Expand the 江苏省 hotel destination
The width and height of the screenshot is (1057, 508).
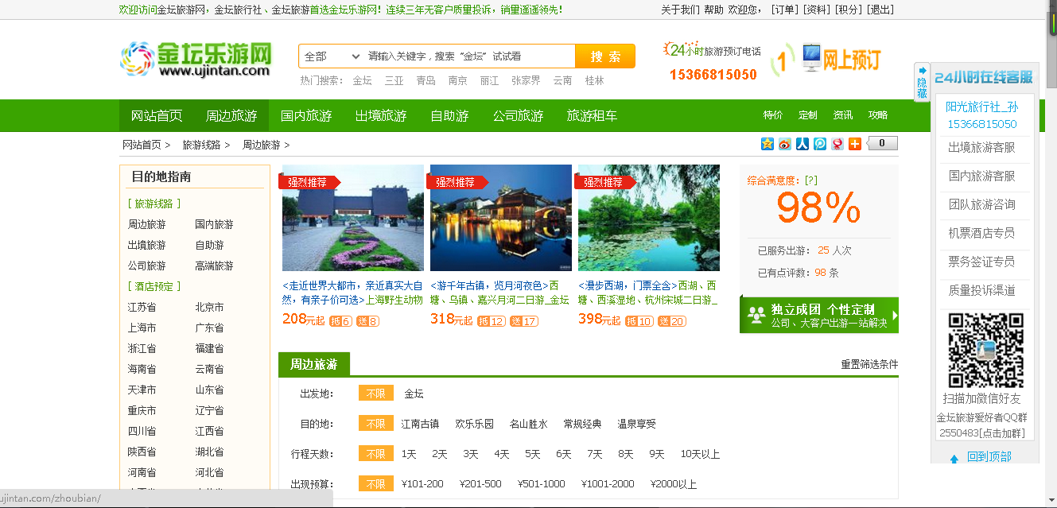(142, 307)
